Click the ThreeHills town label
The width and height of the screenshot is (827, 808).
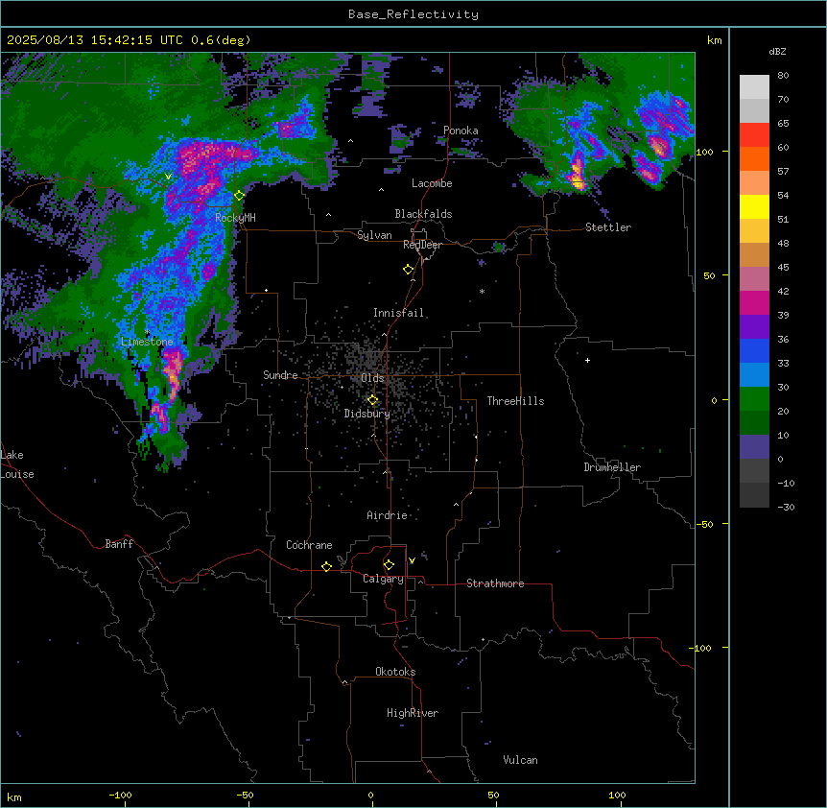(x=515, y=401)
